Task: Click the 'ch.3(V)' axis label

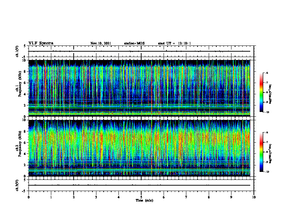Action: (x=17, y=186)
